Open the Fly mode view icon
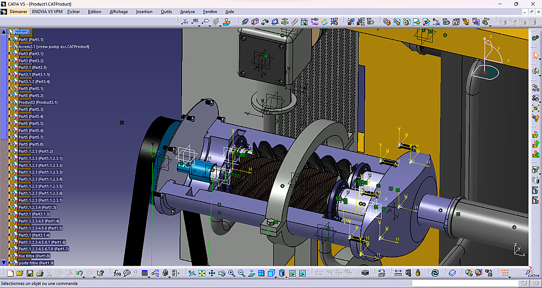 click(x=192, y=273)
